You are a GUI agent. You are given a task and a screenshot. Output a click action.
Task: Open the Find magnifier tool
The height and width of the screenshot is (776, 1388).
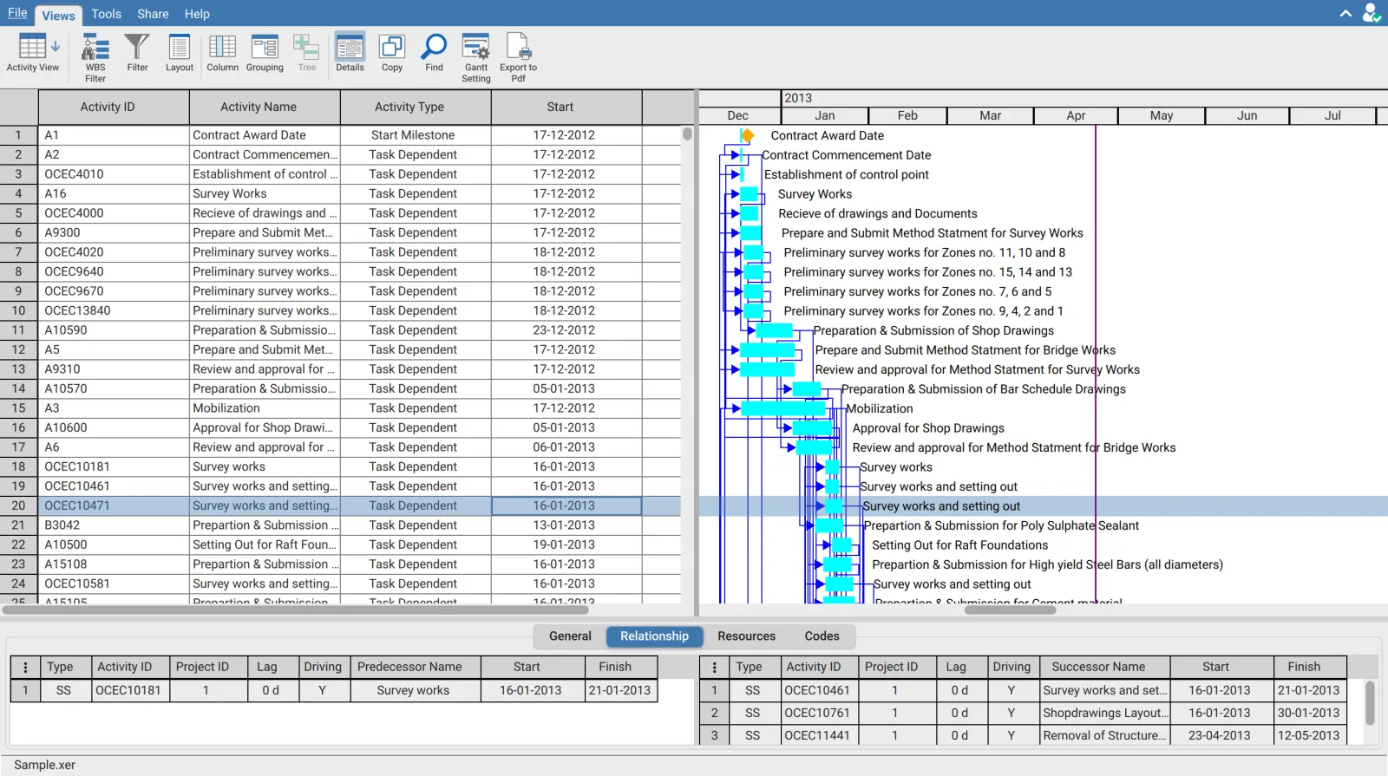[x=434, y=53]
